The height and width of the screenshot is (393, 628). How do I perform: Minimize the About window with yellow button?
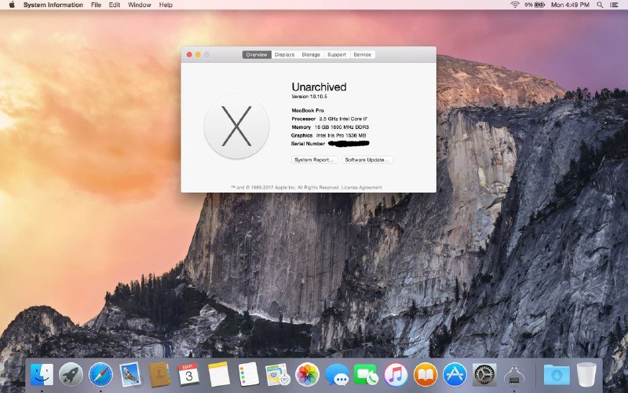(198, 54)
